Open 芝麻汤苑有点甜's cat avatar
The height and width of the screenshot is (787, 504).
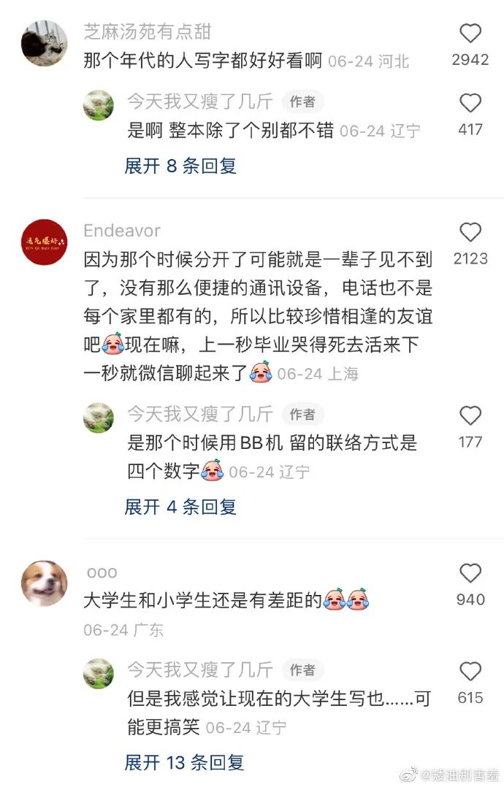pos(44,44)
